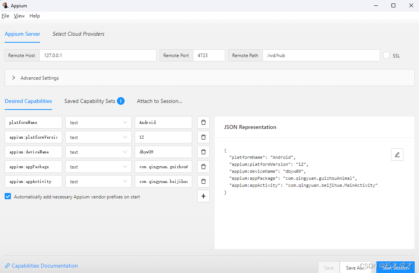Open type dropdown for appium:appActivity row
419x273 pixels.
(x=98, y=181)
